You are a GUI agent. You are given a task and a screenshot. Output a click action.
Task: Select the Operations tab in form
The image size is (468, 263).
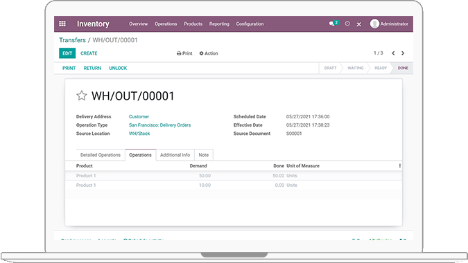140,155
